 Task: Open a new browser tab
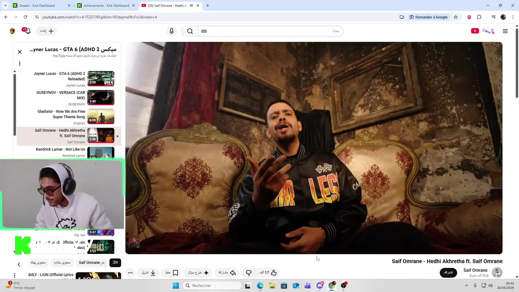pos(208,6)
